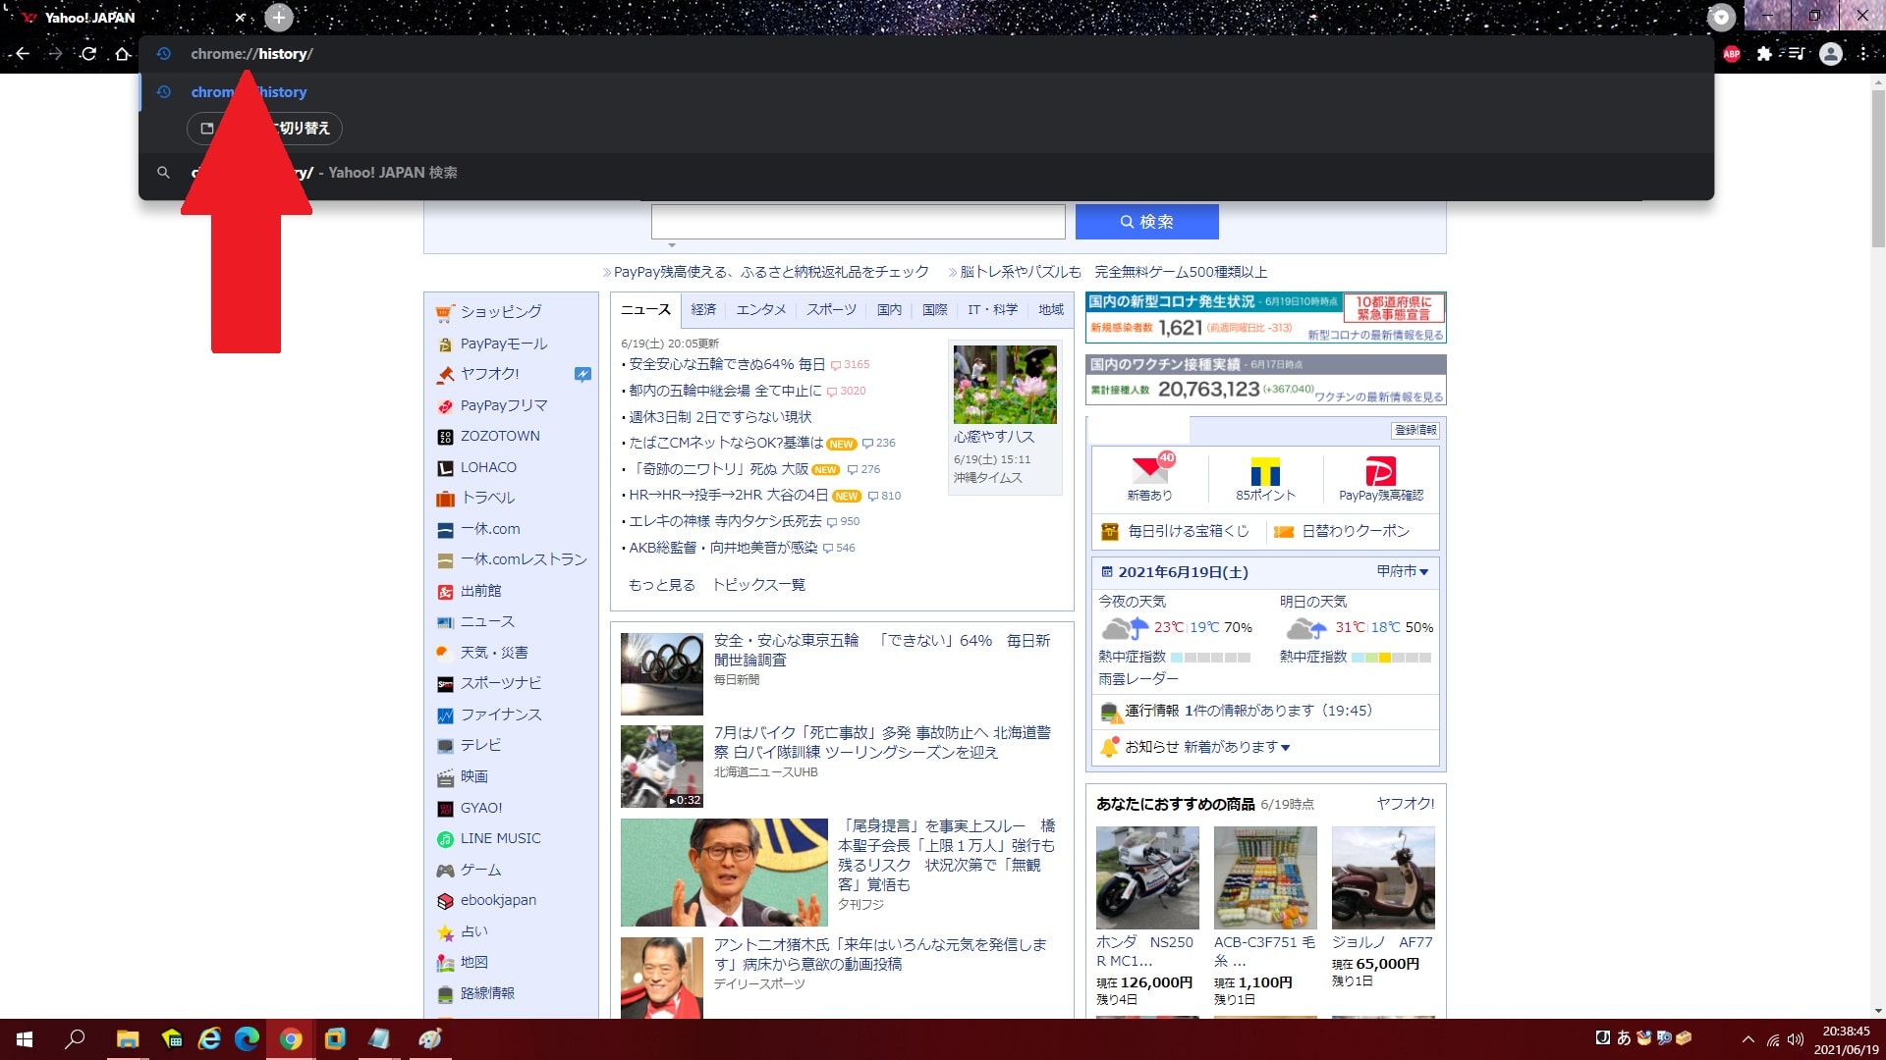This screenshot has height=1060, width=1886.
Task: Open 新型コロナの最新情報を見る link
Action: [1375, 335]
